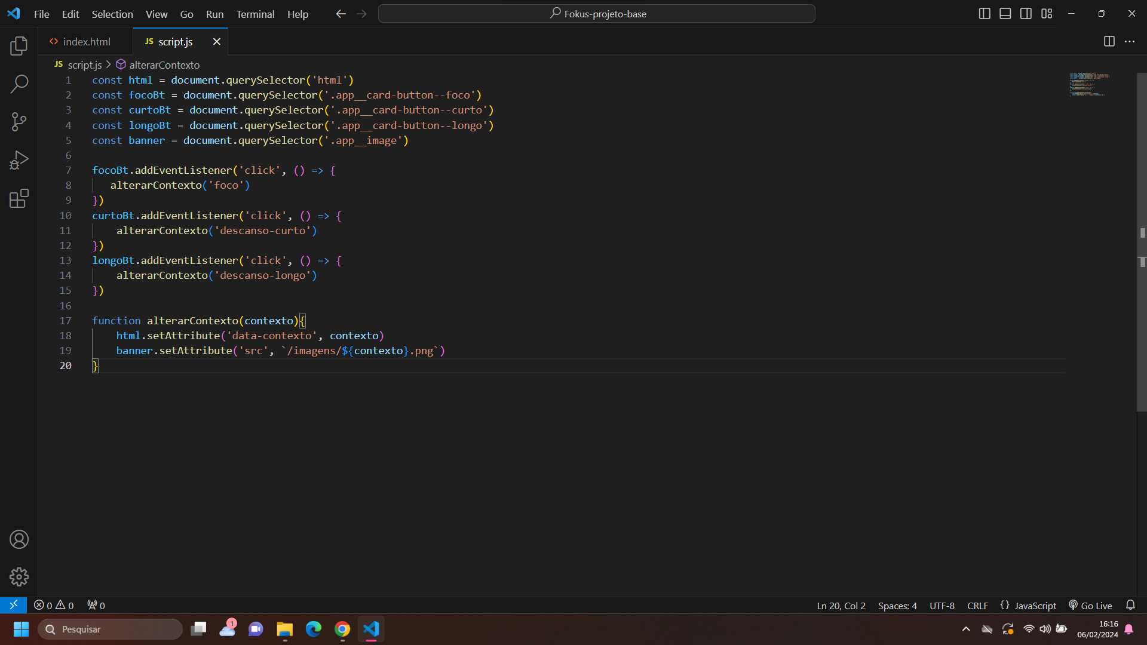Click Ln 20, Col 2 cursor position
The width and height of the screenshot is (1147, 645).
pos(841,606)
